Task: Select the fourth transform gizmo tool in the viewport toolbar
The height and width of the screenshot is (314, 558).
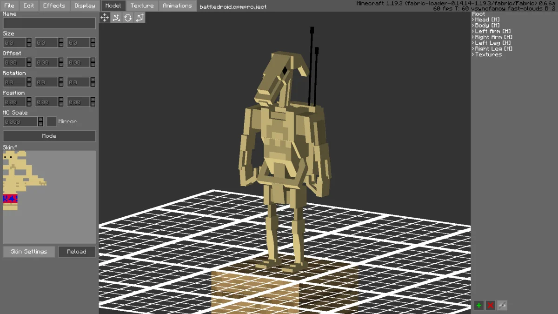Action: click(139, 17)
